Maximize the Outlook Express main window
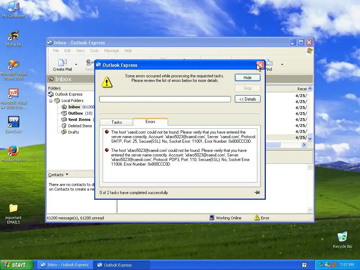Screen dimensions: 360x270 [301, 43]
